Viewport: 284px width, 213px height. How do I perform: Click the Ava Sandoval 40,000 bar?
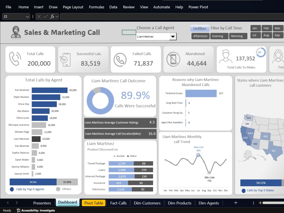(x=50, y=90)
